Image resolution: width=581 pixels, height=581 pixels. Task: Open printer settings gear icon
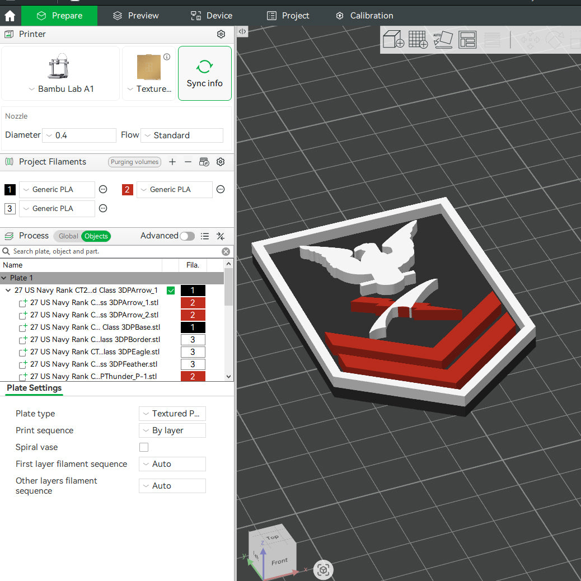[221, 34]
